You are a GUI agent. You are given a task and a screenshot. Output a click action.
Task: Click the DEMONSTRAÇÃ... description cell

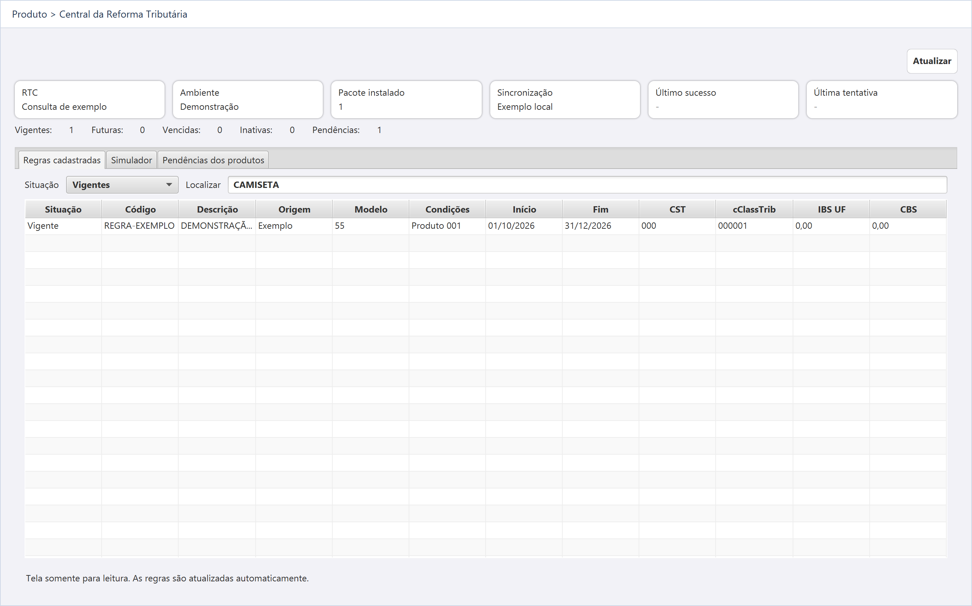click(217, 226)
